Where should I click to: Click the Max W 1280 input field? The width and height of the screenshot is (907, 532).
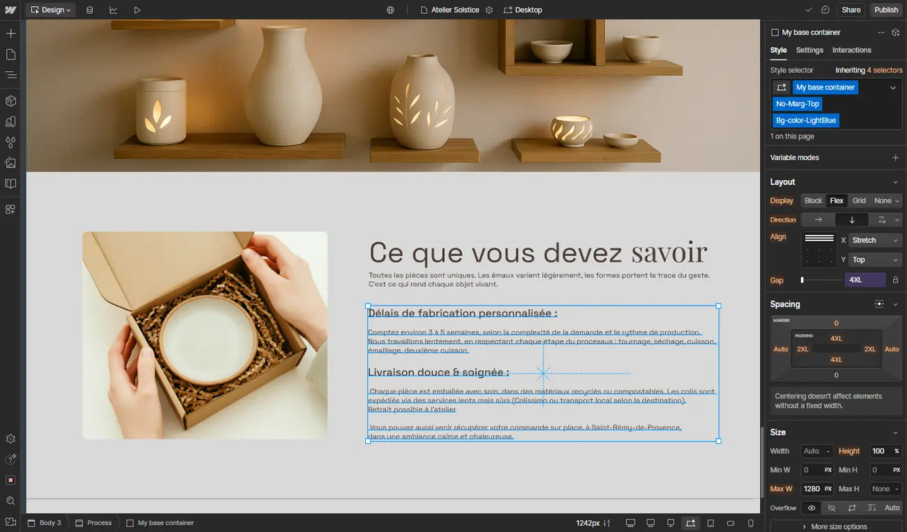[818, 489]
